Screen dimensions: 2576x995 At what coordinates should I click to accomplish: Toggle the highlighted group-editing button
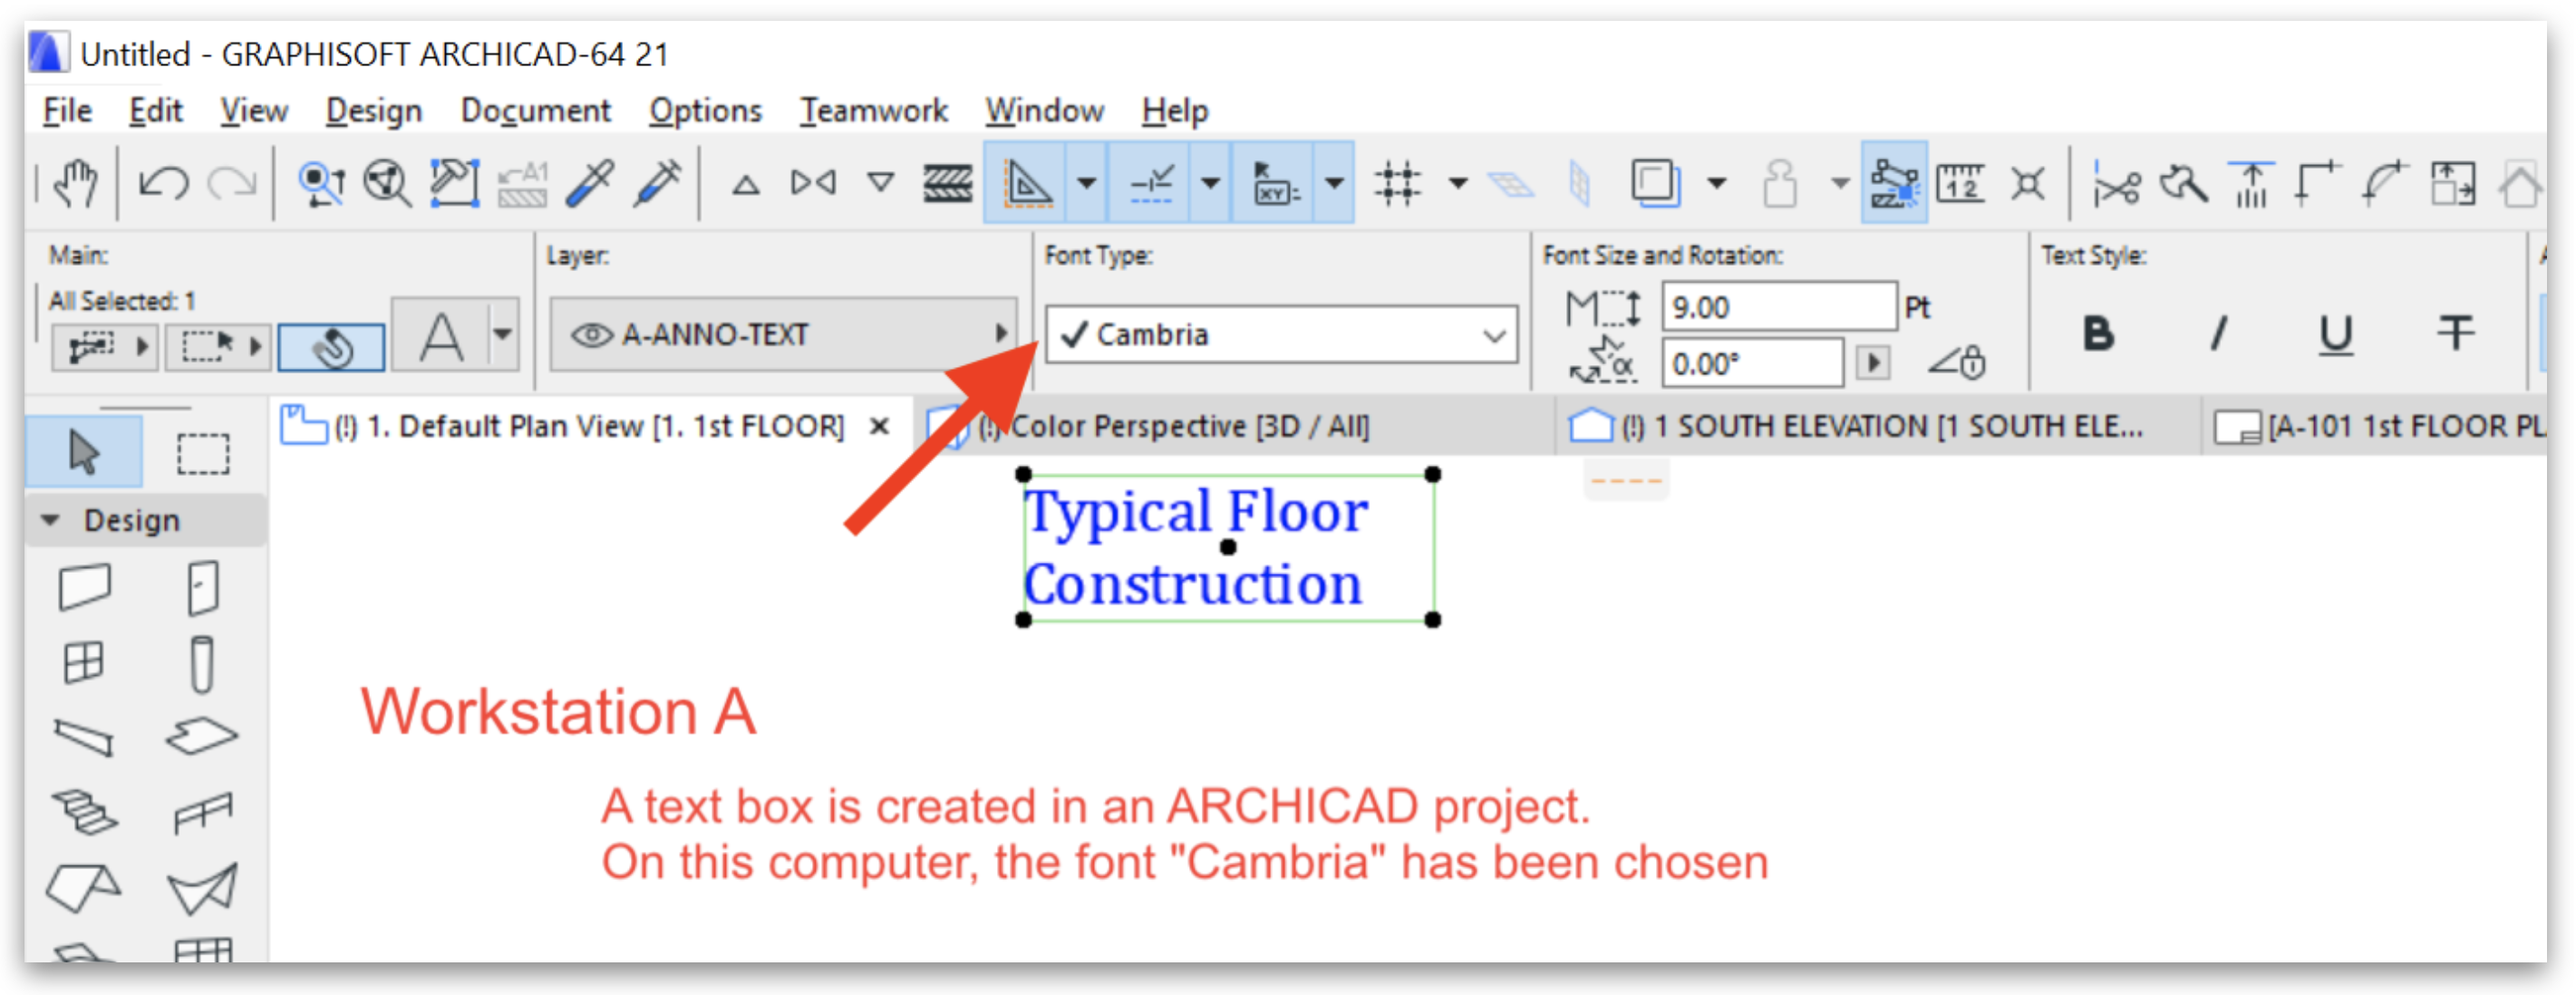tap(1894, 183)
